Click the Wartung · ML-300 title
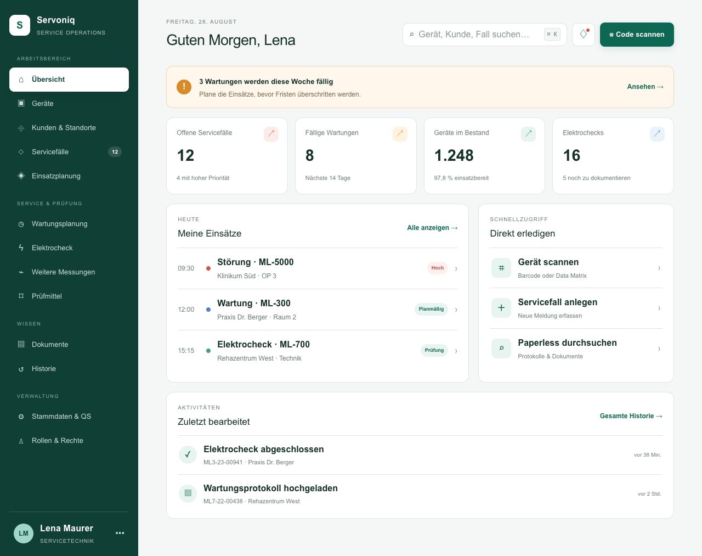The width and height of the screenshot is (702, 556). 254,304
